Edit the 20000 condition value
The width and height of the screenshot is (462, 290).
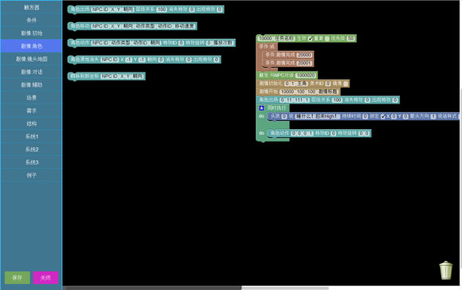pos(304,55)
